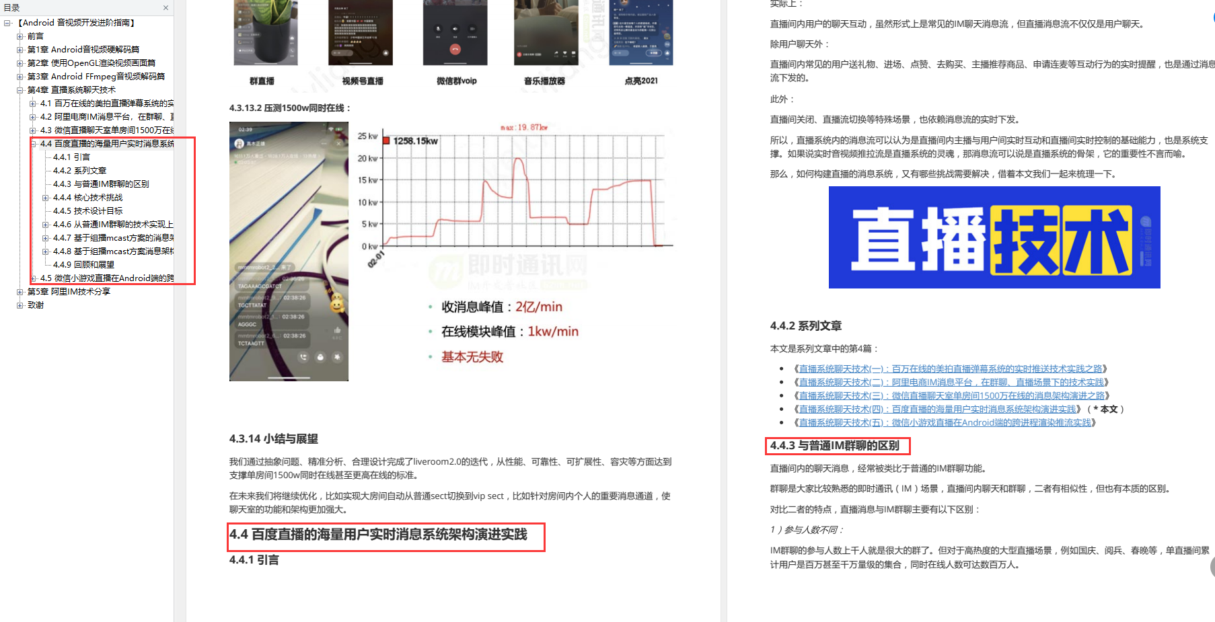Select 4.4 百度直播的海量用户实时消息 bookmark

(107, 144)
